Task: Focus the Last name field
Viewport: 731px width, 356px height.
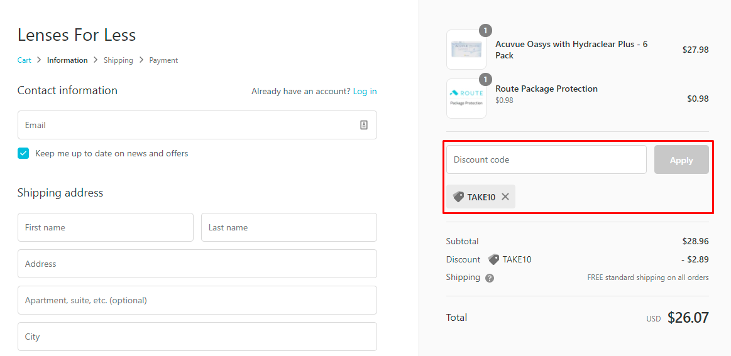Action: (289, 227)
